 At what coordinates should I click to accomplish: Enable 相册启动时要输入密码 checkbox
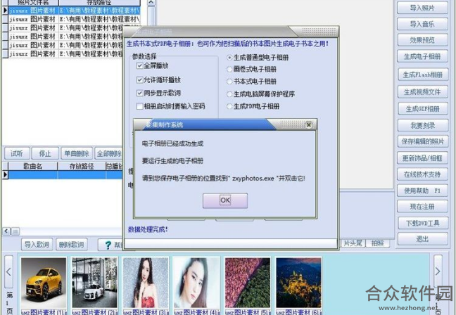pos(139,106)
